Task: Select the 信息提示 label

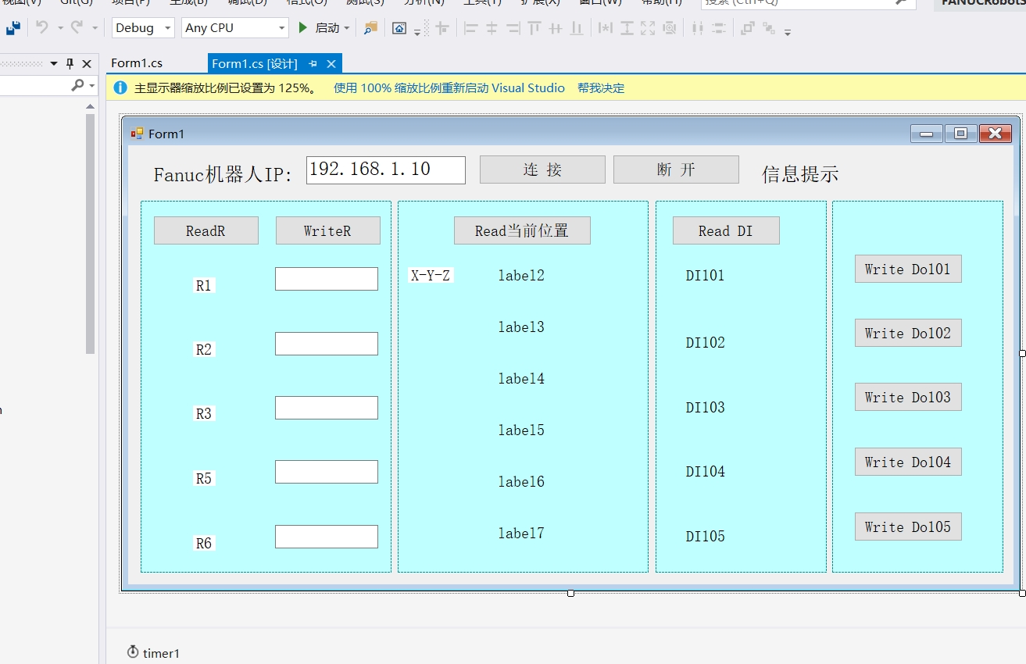Action: [x=801, y=174]
